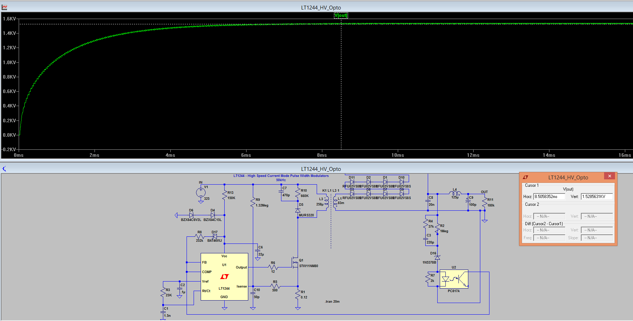Select the BZX84C15L zener D4

[213, 215]
